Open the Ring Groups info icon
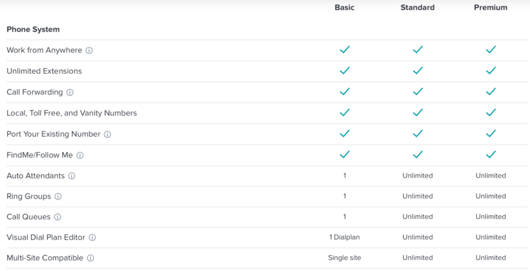530x271 pixels. coord(58,197)
